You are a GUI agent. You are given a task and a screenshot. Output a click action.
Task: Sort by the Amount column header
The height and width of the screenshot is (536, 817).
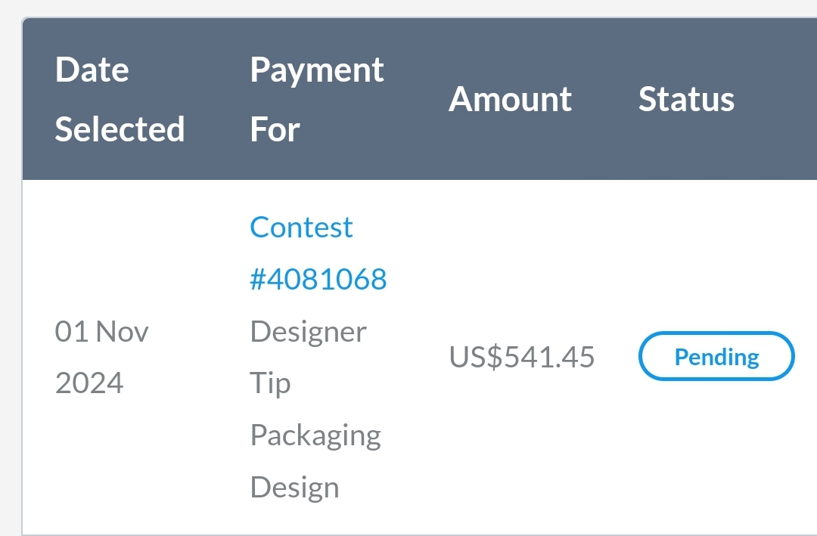coord(510,100)
